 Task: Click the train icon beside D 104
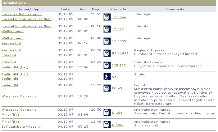pos(107,113)
